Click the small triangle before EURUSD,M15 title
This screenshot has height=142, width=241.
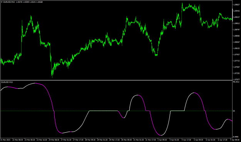click(2, 2)
